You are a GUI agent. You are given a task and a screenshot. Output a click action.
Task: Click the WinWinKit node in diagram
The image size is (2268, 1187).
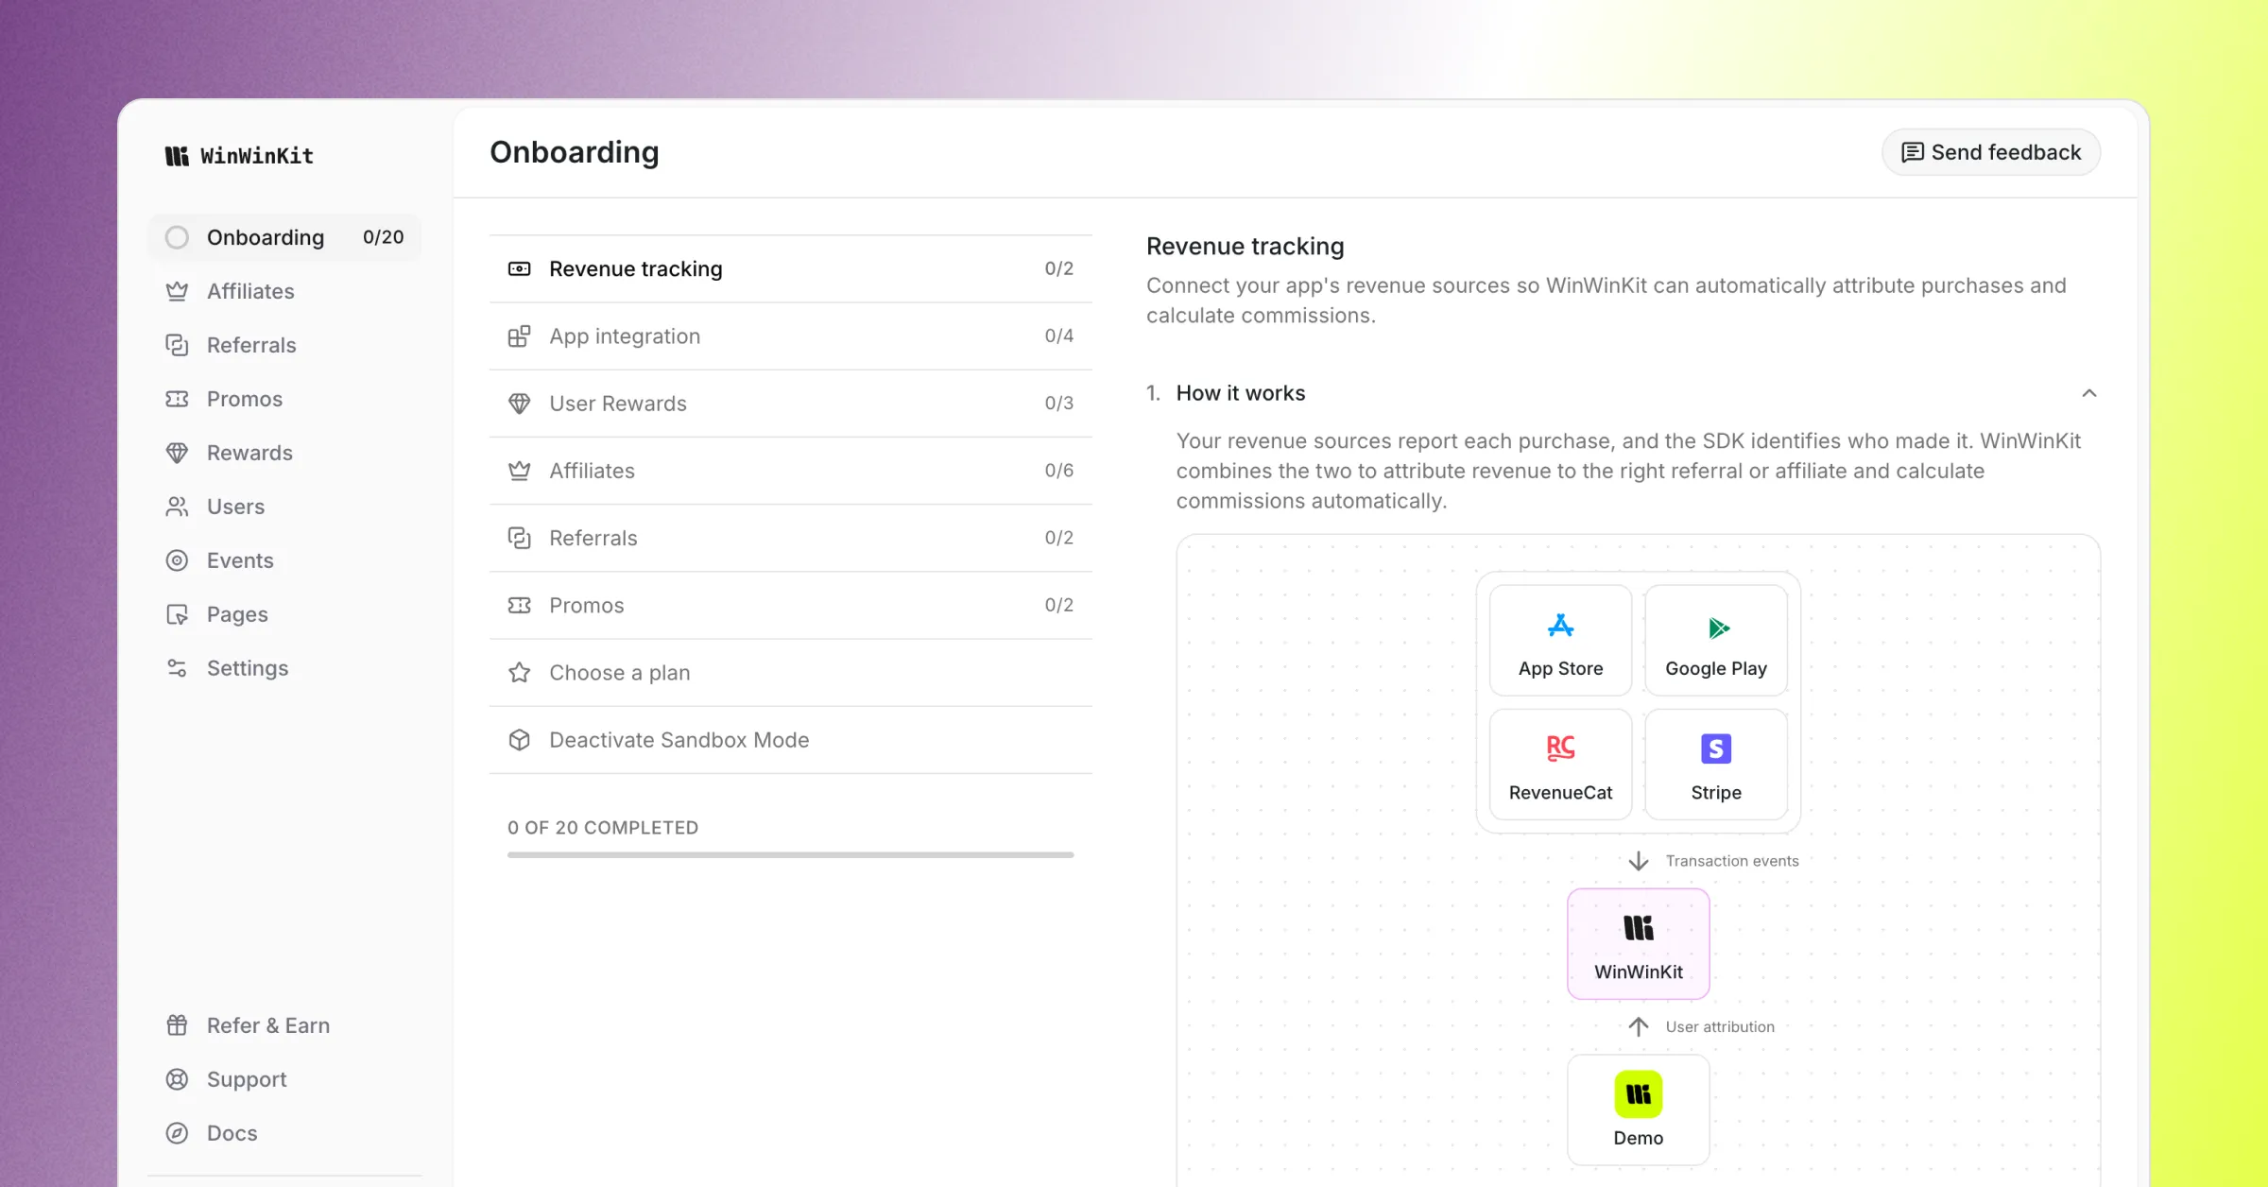point(1638,944)
